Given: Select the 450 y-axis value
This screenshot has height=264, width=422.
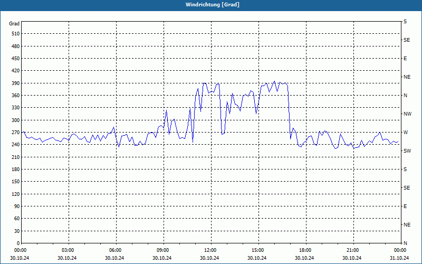Looking at the screenshot, I should pos(16,59).
